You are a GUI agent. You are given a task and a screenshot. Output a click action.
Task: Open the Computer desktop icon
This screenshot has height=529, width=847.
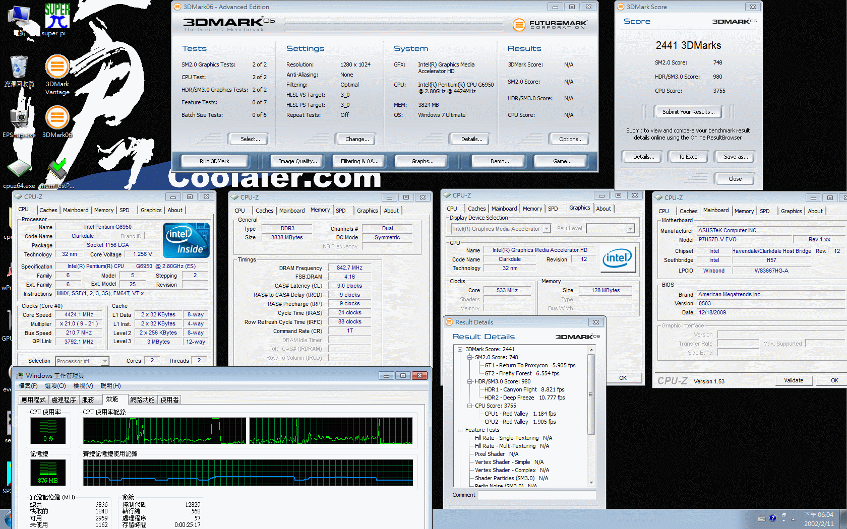[x=19, y=20]
